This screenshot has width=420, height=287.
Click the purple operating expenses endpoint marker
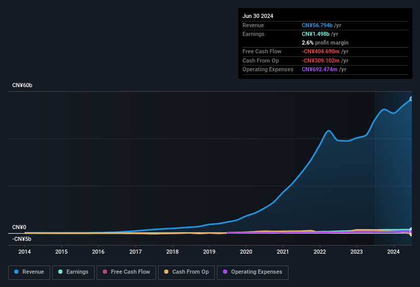pos(411,232)
